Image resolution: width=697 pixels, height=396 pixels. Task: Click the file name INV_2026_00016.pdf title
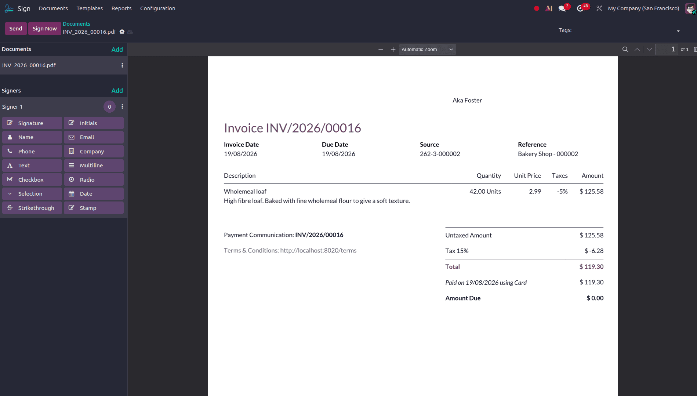[x=90, y=32]
